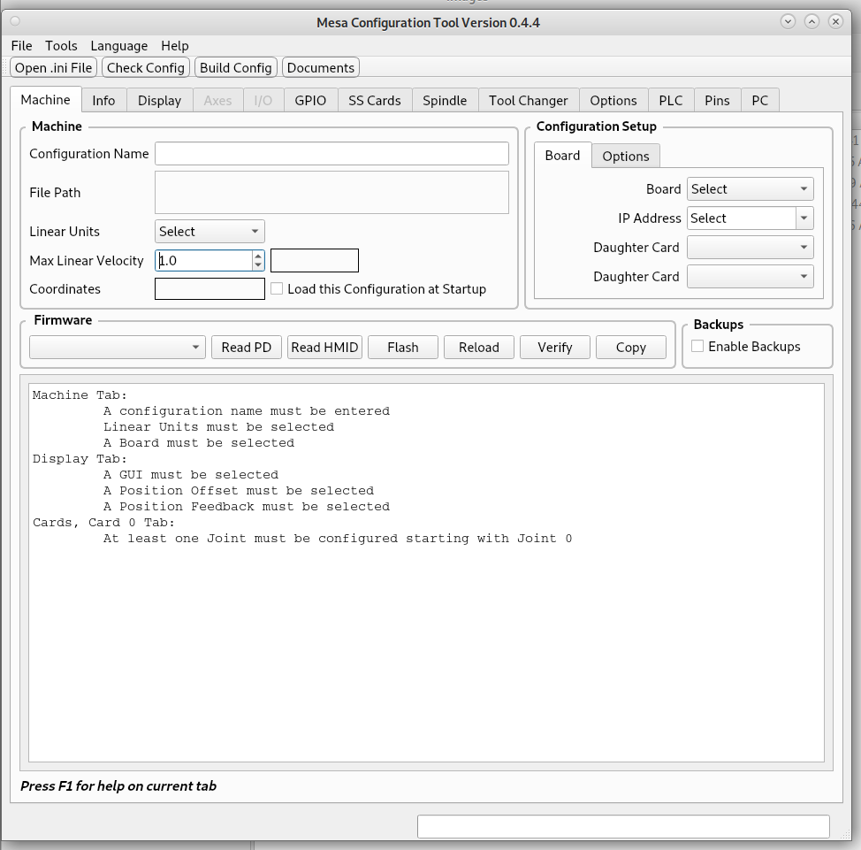This screenshot has height=850, width=861.
Task: Switch to the PLC tab
Action: tap(671, 101)
